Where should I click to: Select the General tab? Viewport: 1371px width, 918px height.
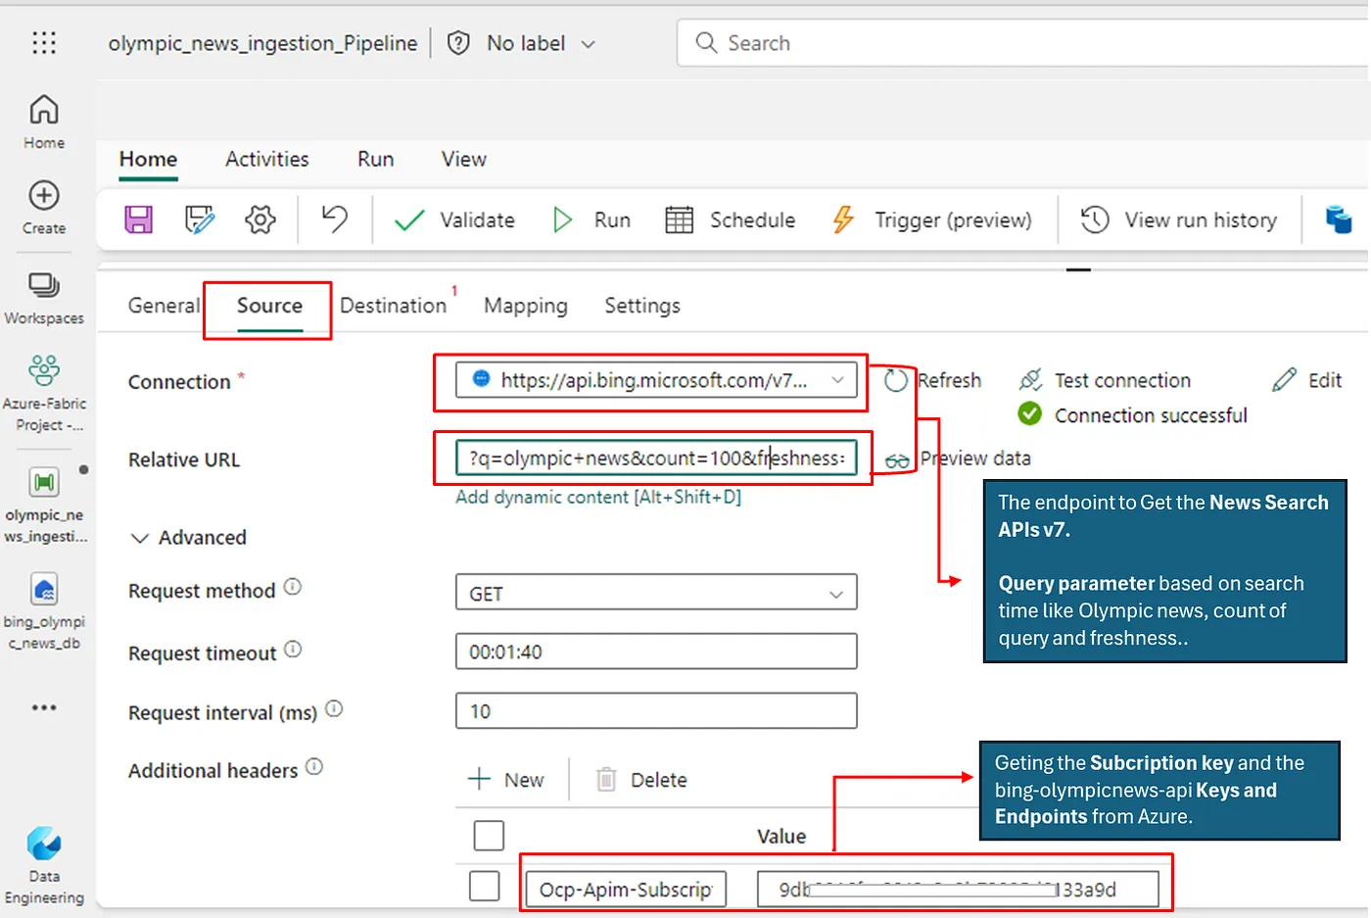tap(164, 306)
